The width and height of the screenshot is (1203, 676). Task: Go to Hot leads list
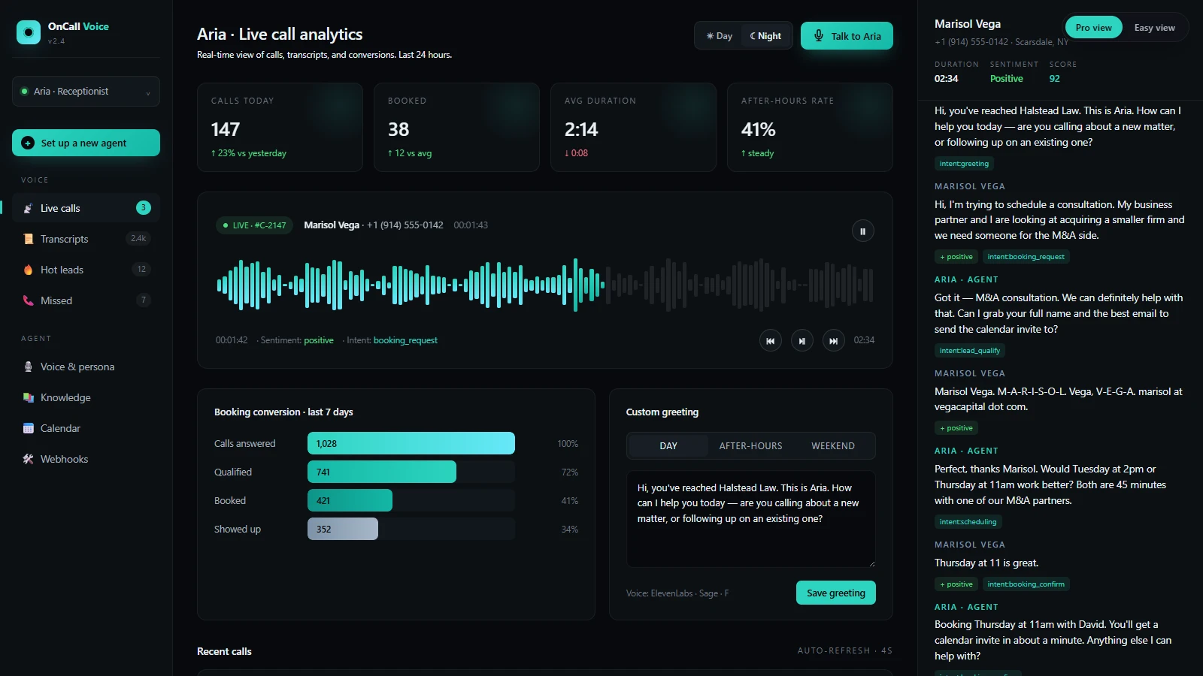86,270
